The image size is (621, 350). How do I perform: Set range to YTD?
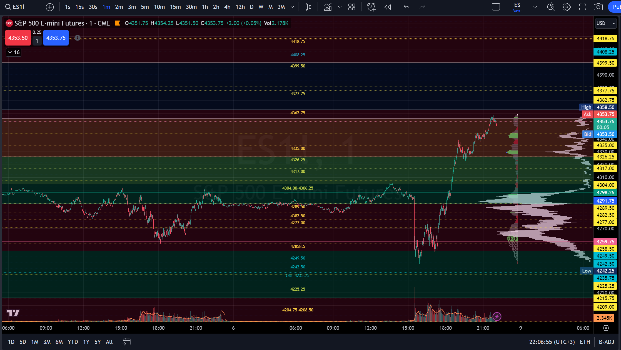(73, 342)
